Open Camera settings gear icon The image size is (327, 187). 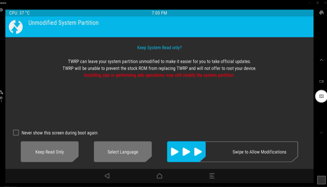(1, 10)
